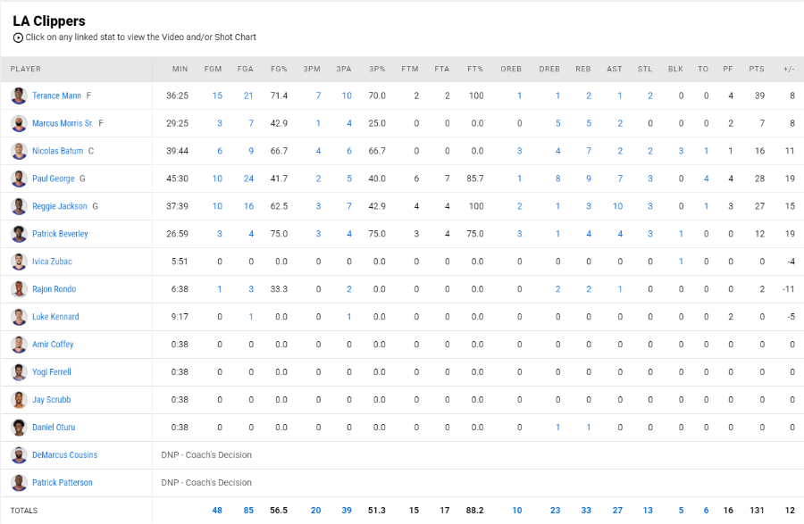Open Terance Mann's player page

56,96
